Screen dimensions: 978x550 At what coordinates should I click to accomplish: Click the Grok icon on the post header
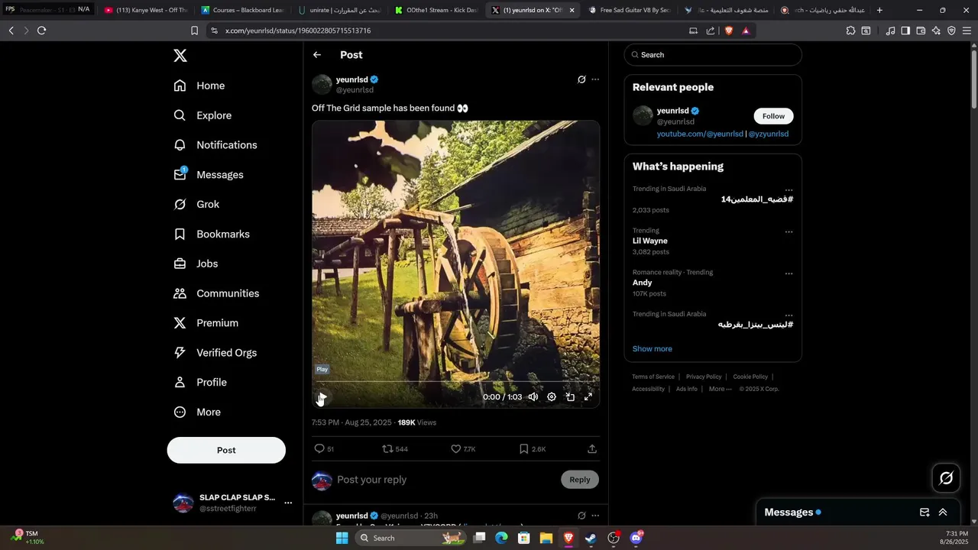[x=581, y=79]
